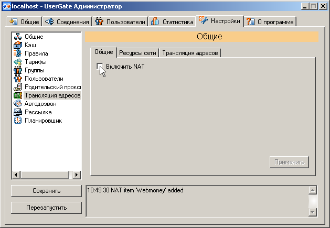The height and width of the screenshot is (228, 330).
Task: Click the Правила icon in the sidebar
Action: tap(18, 53)
